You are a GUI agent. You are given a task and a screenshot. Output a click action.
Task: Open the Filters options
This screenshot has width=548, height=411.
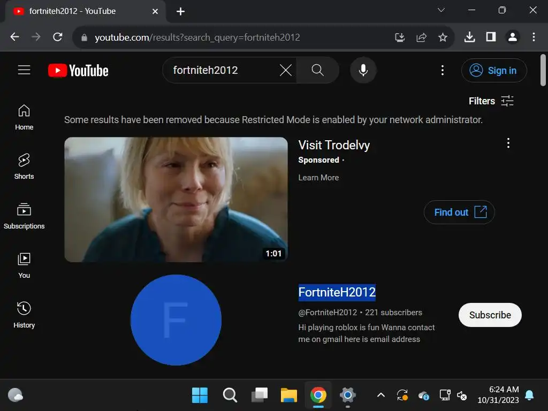click(491, 101)
